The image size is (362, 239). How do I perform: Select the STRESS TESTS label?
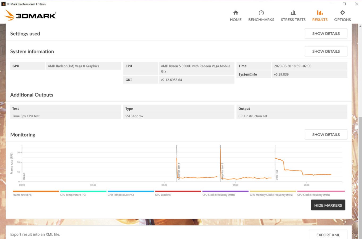[293, 20]
